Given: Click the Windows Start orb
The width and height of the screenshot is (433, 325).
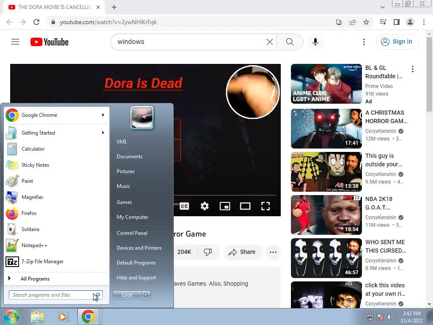Looking at the screenshot, I should [11, 317].
